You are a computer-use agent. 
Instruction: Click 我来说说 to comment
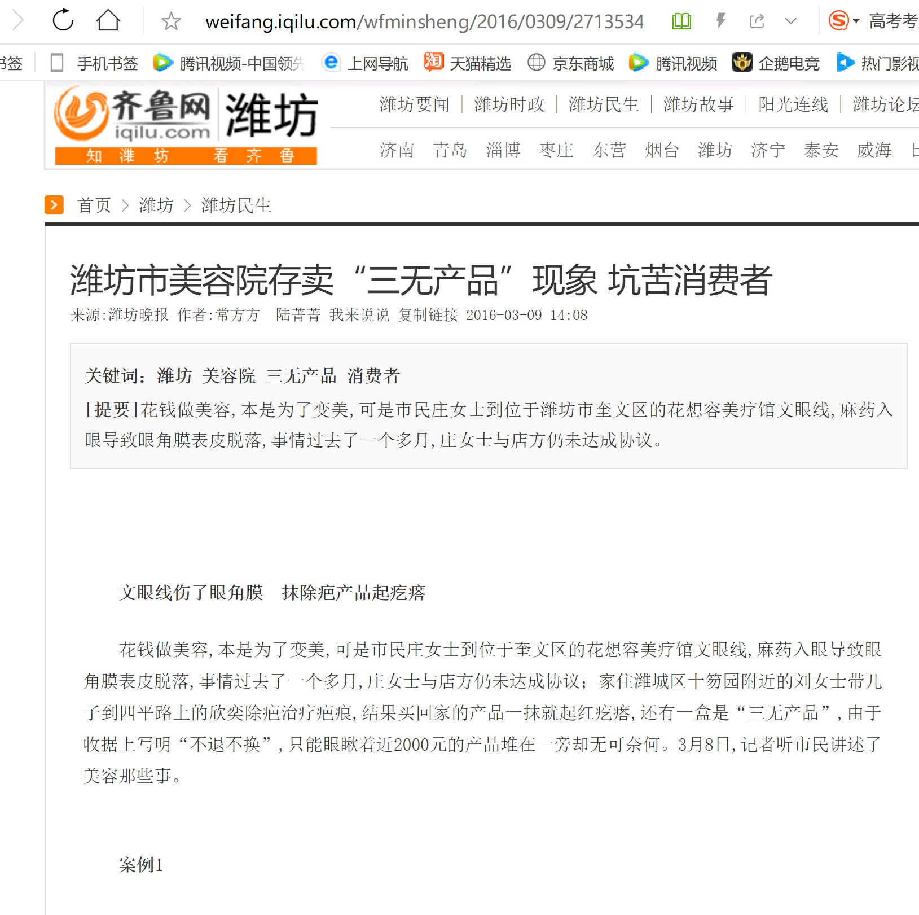tap(359, 315)
